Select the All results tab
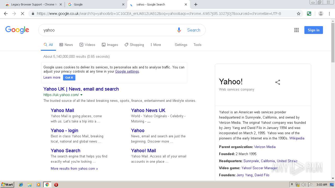335x188 pixels. (x=48, y=45)
